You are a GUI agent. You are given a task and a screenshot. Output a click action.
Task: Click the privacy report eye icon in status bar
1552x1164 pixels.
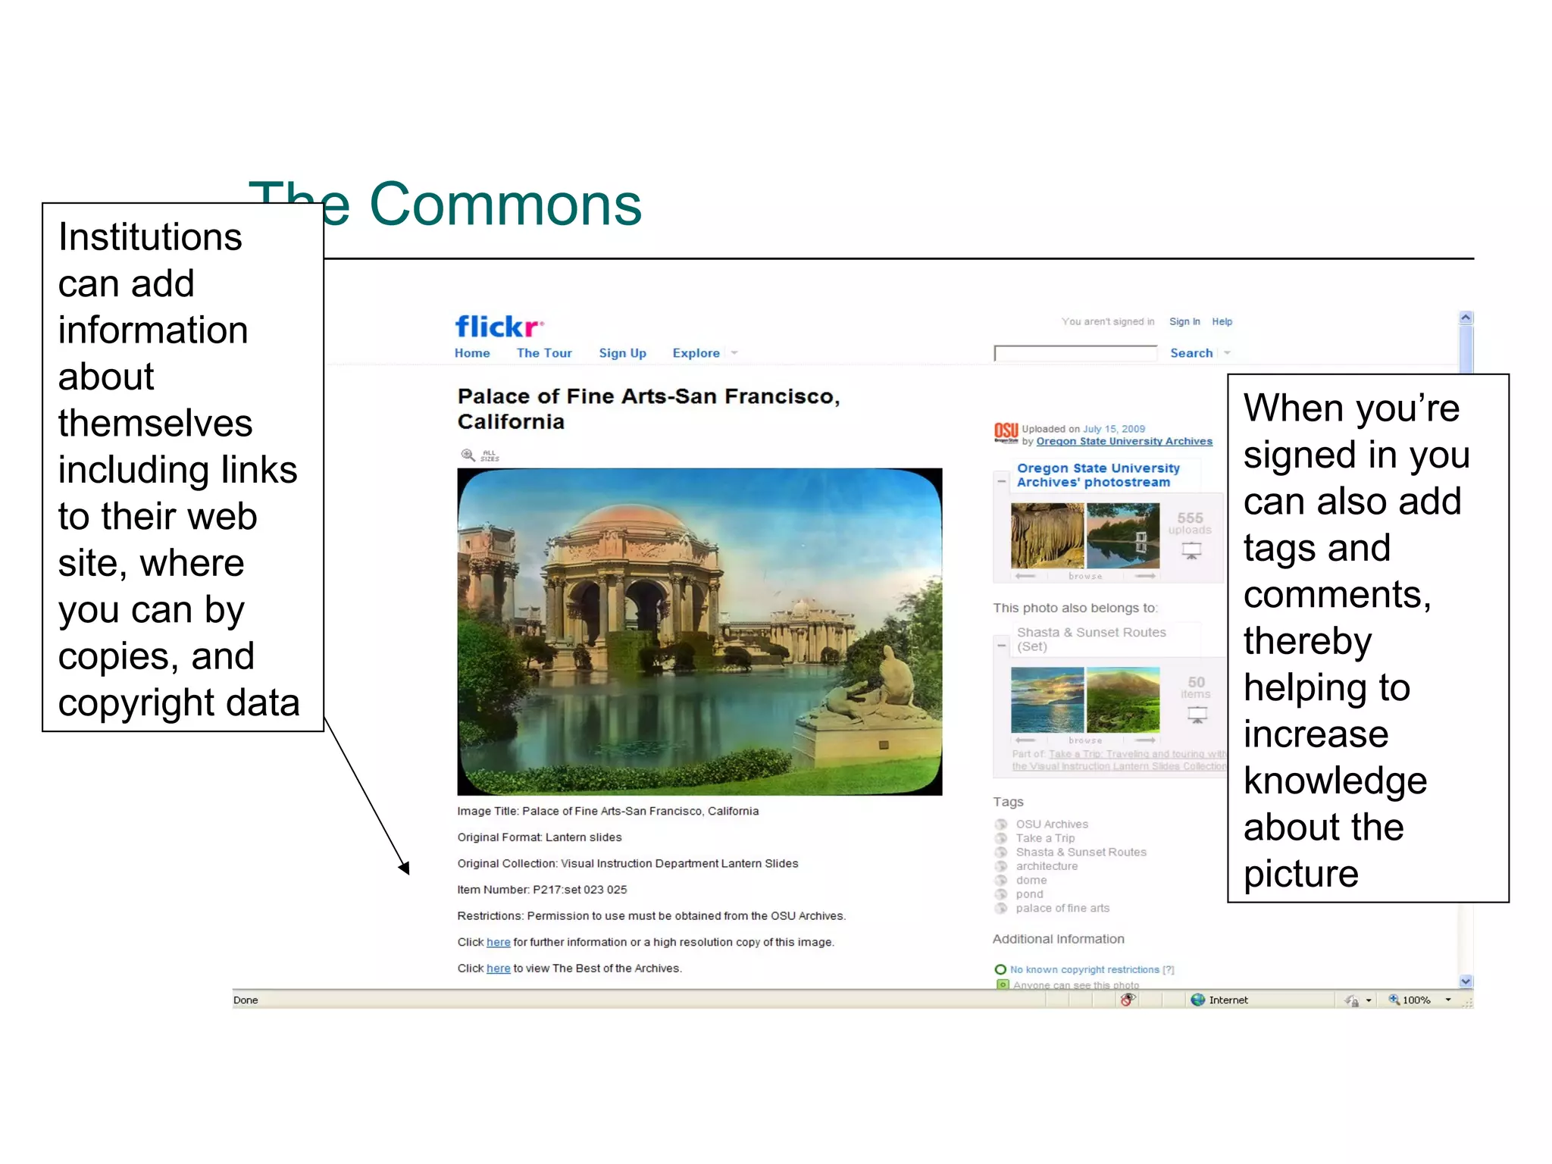tap(1128, 1000)
